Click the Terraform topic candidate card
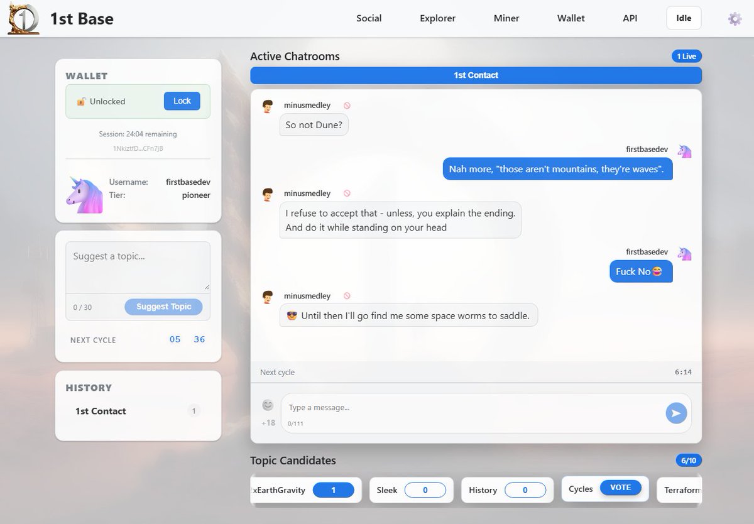This screenshot has height=524, width=754. coord(679,490)
